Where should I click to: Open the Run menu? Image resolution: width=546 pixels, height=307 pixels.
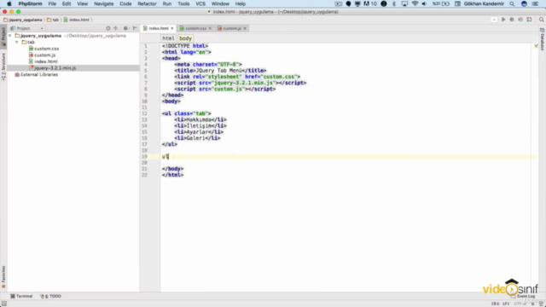(x=167, y=3)
